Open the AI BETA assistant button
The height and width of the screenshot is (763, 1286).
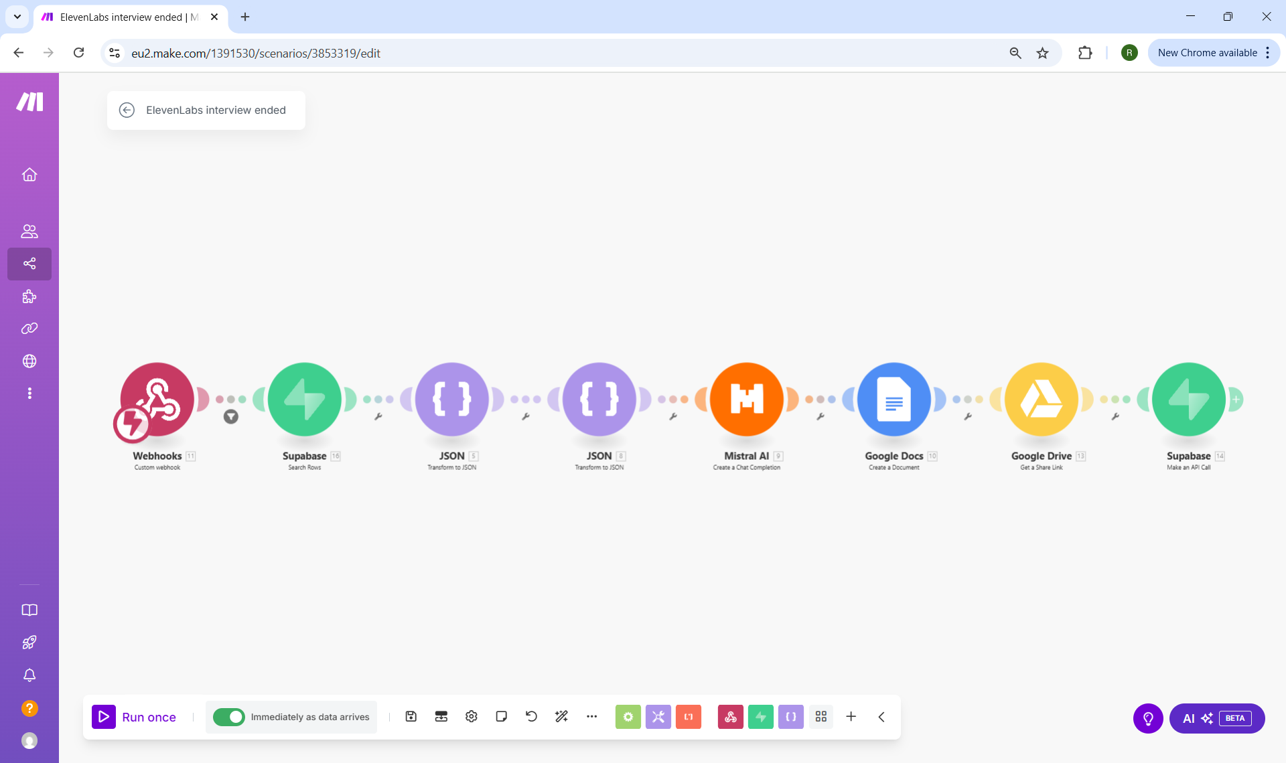[1216, 718]
